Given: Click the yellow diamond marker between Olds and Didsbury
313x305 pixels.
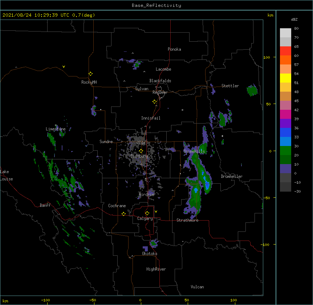Looking at the screenshot, I should [x=141, y=151].
